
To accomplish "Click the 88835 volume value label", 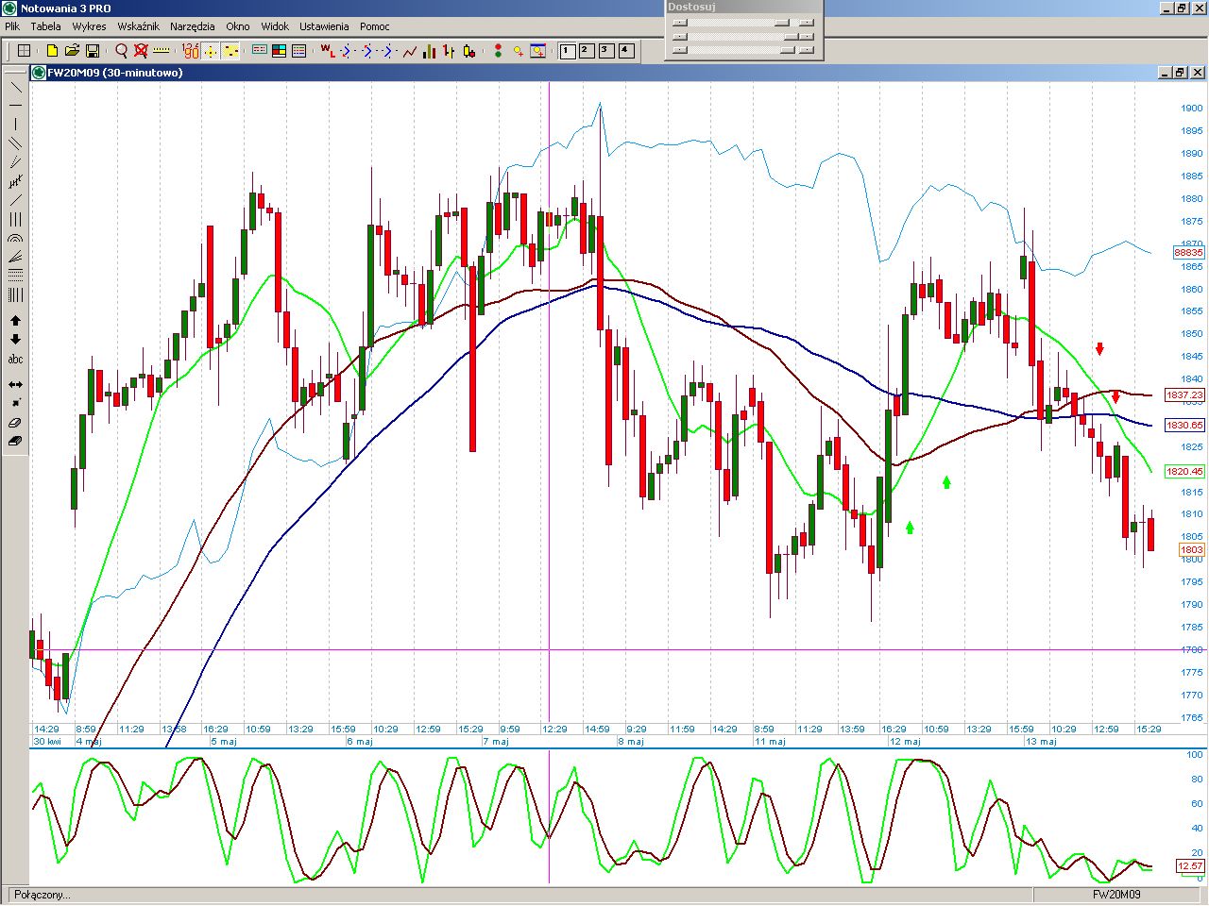I will 1188,253.
